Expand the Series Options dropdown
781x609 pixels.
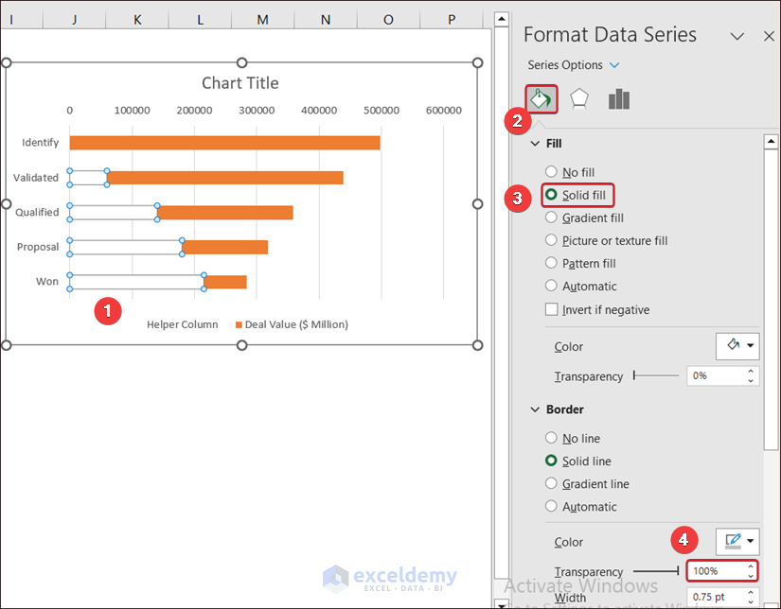(614, 65)
